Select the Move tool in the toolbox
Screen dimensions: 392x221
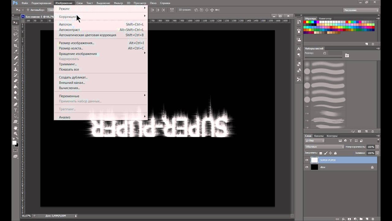click(16, 23)
